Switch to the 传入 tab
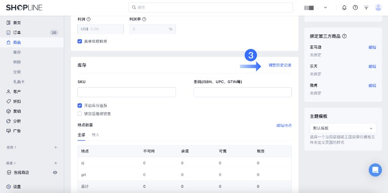 pos(96,135)
